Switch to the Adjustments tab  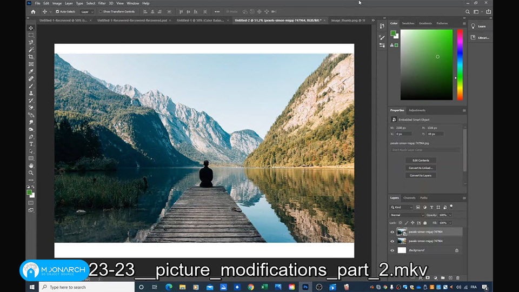click(417, 110)
